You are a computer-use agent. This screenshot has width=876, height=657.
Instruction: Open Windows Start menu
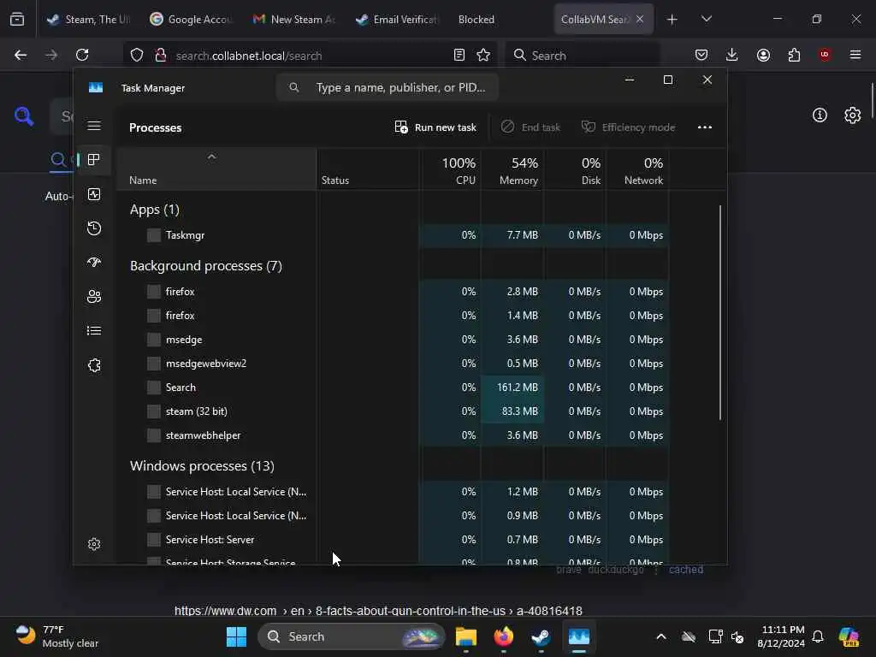[236, 636]
